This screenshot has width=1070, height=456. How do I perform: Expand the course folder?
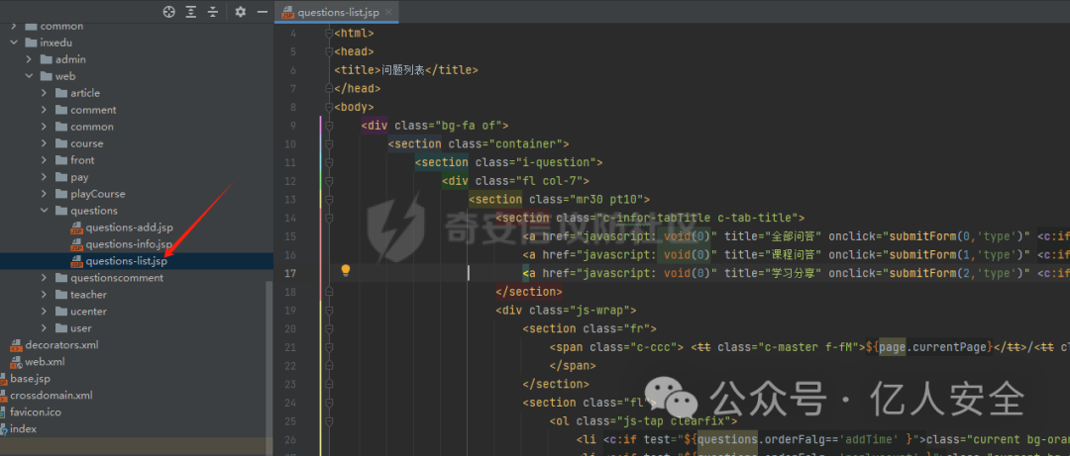click(45, 143)
